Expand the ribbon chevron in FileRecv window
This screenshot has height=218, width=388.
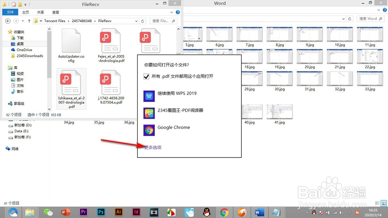[x=171, y=12]
